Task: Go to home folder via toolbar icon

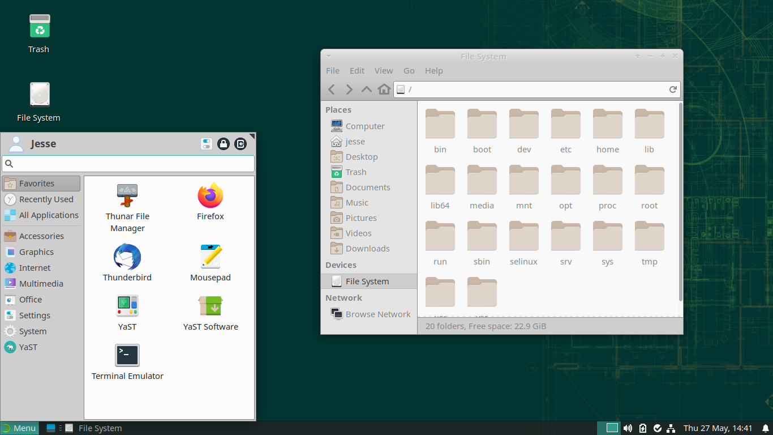Action: point(384,89)
